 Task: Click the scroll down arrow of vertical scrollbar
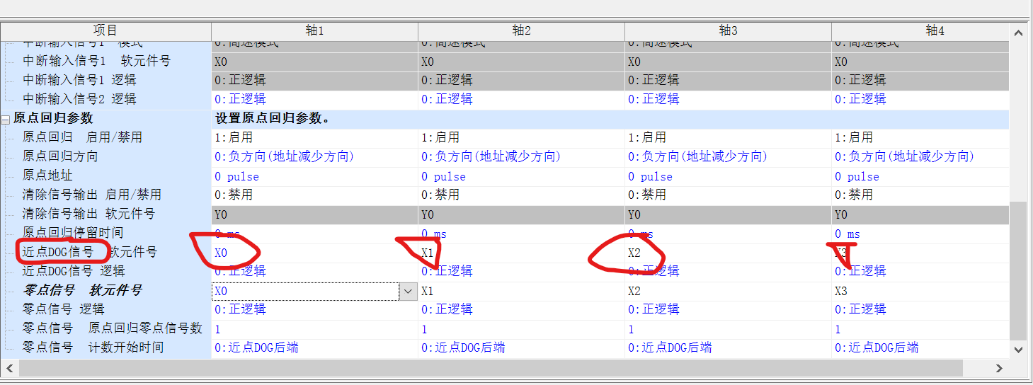click(x=1018, y=349)
